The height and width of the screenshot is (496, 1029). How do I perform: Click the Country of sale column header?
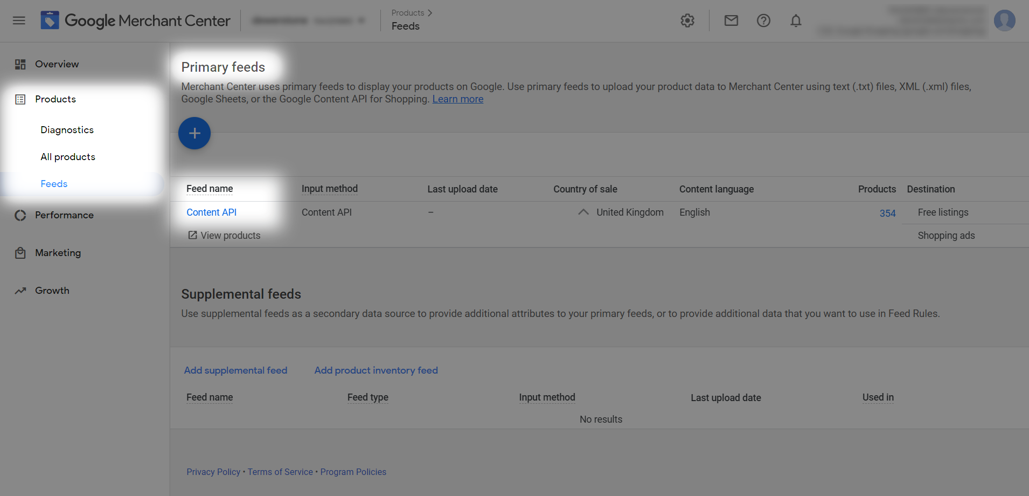(x=586, y=189)
